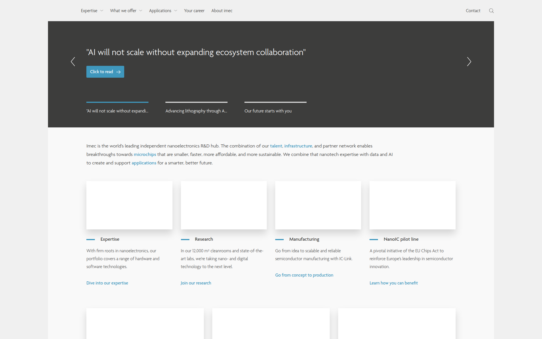The width and height of the screenshot is (542, 339).
Task: Advance to next carousel slide arrow
Action: (469, 62)
